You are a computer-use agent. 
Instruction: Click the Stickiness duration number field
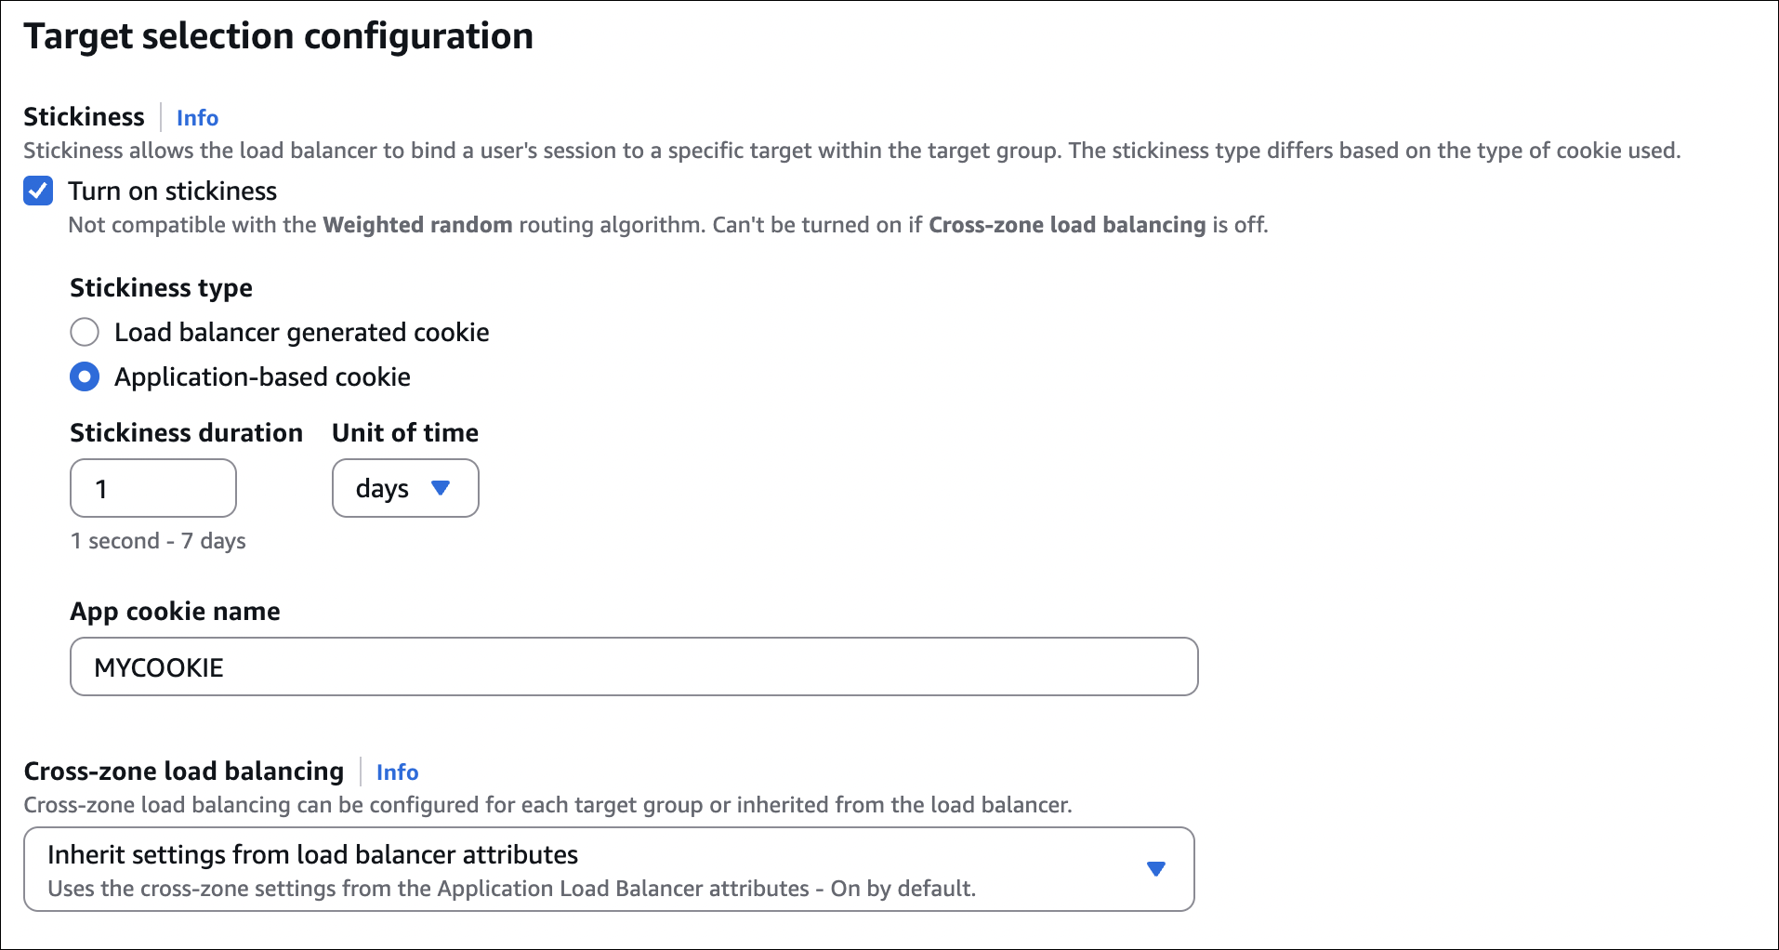point(153,488)
